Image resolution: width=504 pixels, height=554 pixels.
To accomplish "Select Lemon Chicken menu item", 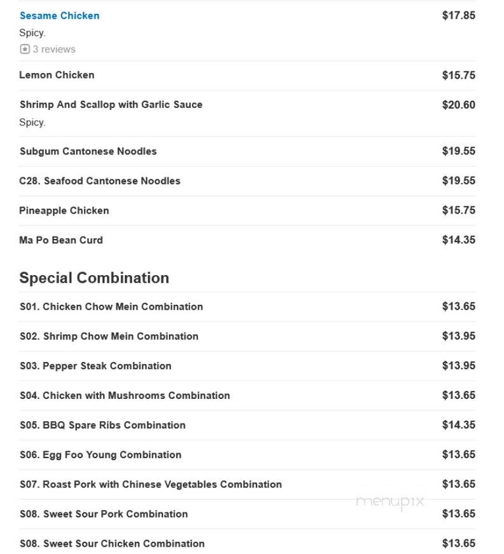I will pyautogui.click(x=57, y=75).
